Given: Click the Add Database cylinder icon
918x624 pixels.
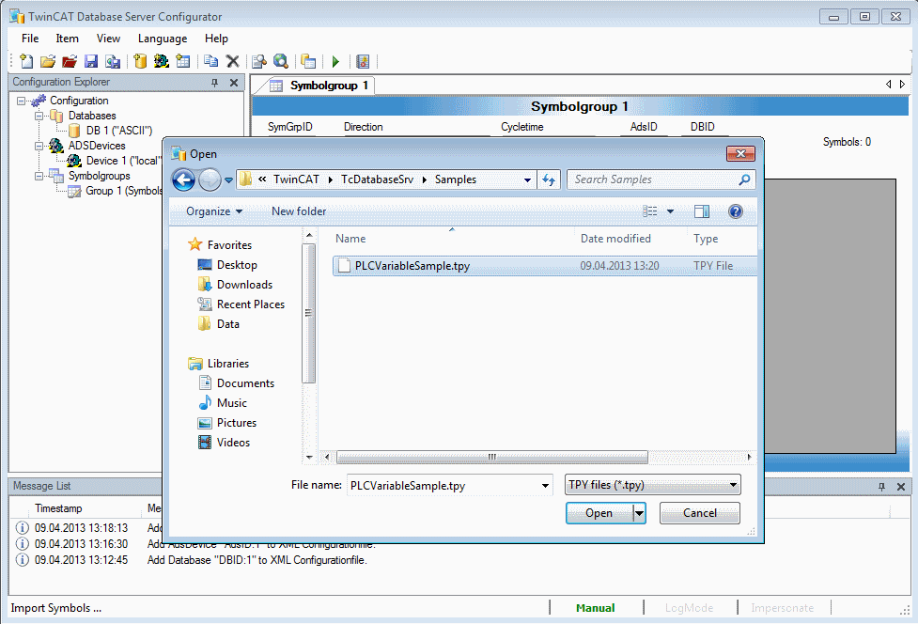Looking at the screenshot, I should 141,61.
